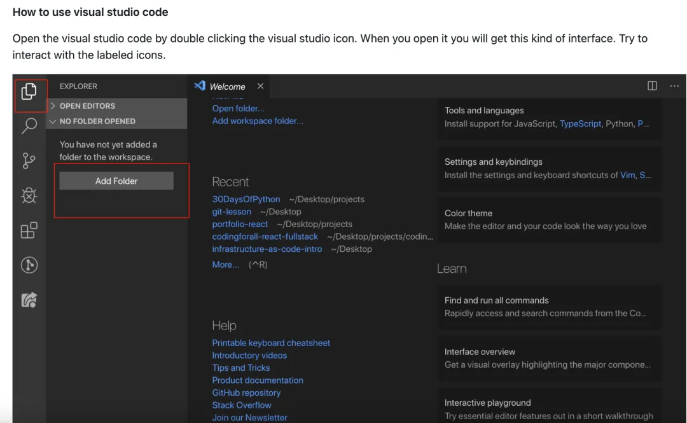Click the Open folder... link
Image resolution: width=687 pixels, height=423 pixels.
pos(239,108)
